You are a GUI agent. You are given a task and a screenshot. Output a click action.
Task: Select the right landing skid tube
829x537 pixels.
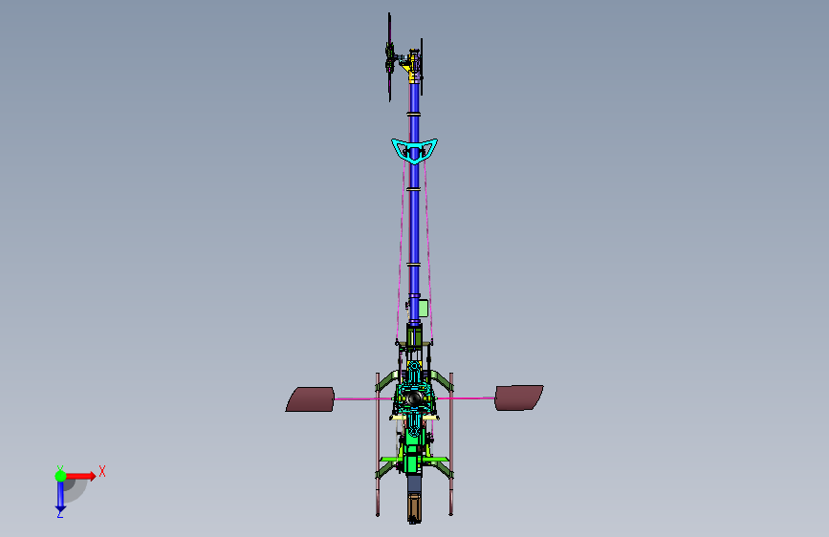click(451, 444)
